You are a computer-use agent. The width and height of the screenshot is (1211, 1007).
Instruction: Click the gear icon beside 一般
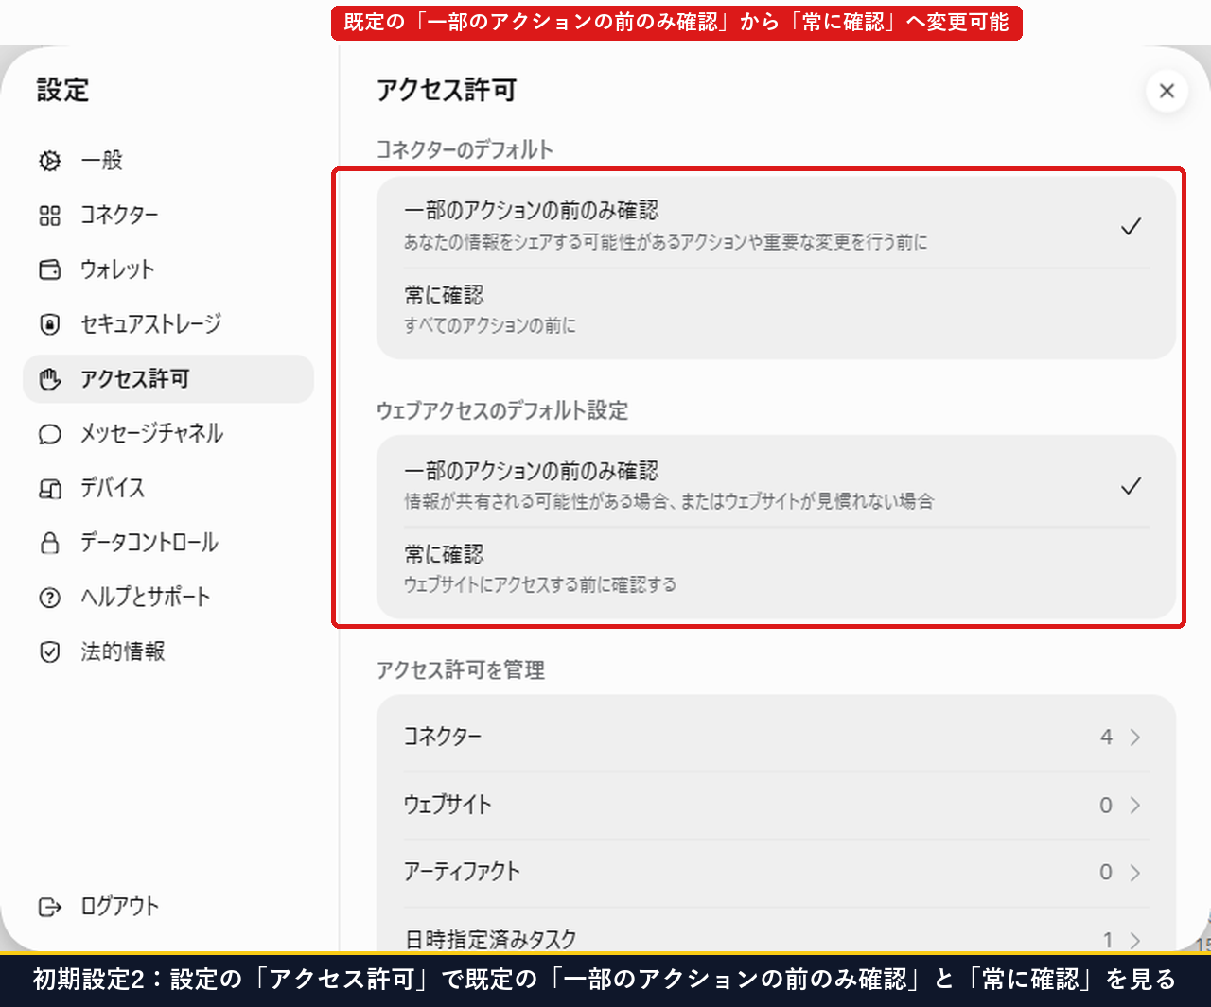point(50,161)
